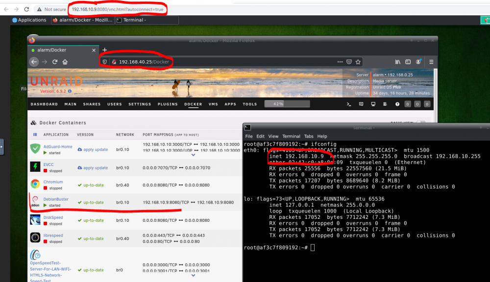Open the Terminal window File menu

[249, 136]
